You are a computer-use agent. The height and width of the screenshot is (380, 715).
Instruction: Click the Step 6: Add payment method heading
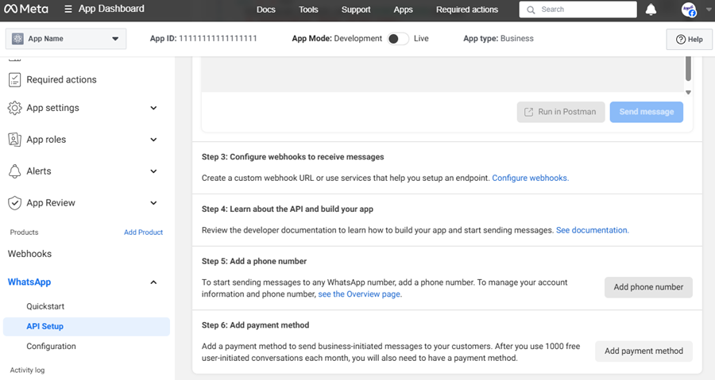click(255, 325)
